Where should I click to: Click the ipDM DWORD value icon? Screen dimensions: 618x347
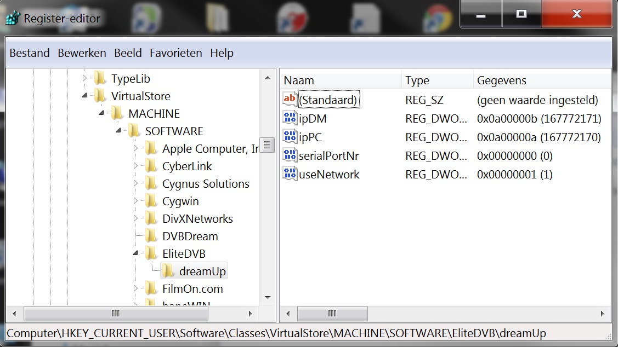point(289,118)
